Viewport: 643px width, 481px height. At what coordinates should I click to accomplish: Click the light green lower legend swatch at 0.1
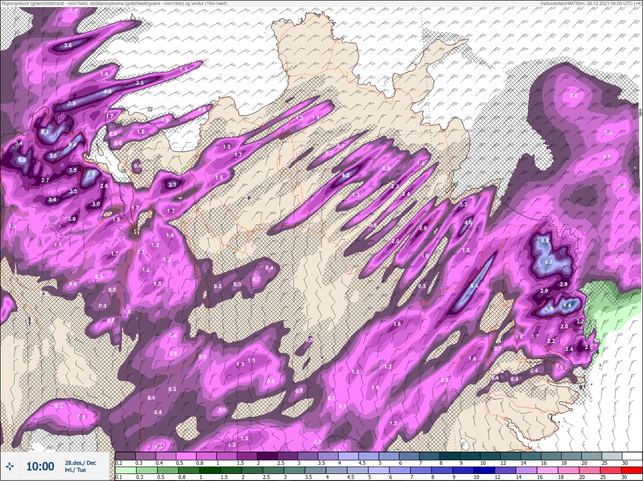tap(125, 471)
